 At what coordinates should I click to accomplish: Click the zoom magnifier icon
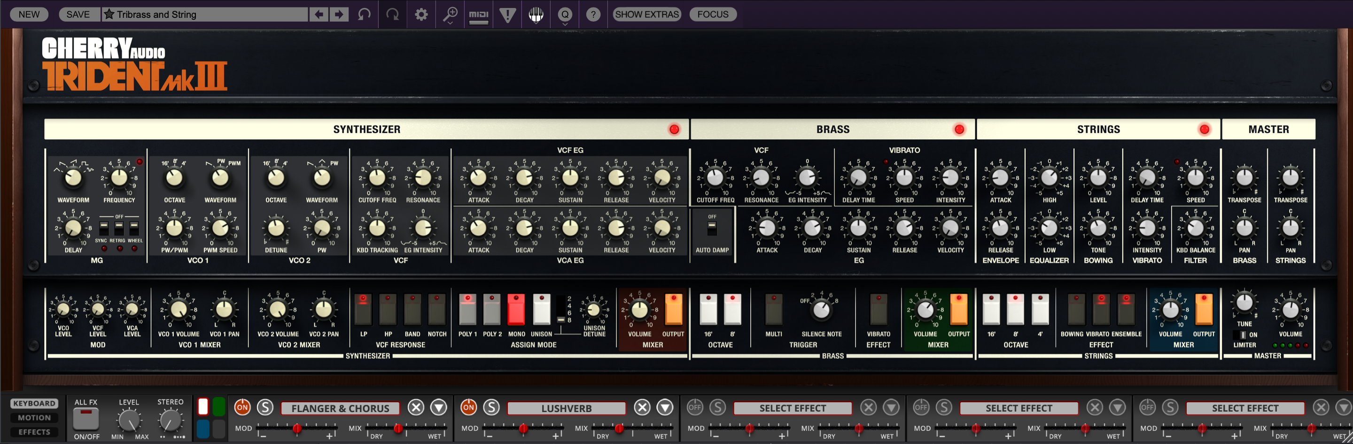(x=450, y=15)
